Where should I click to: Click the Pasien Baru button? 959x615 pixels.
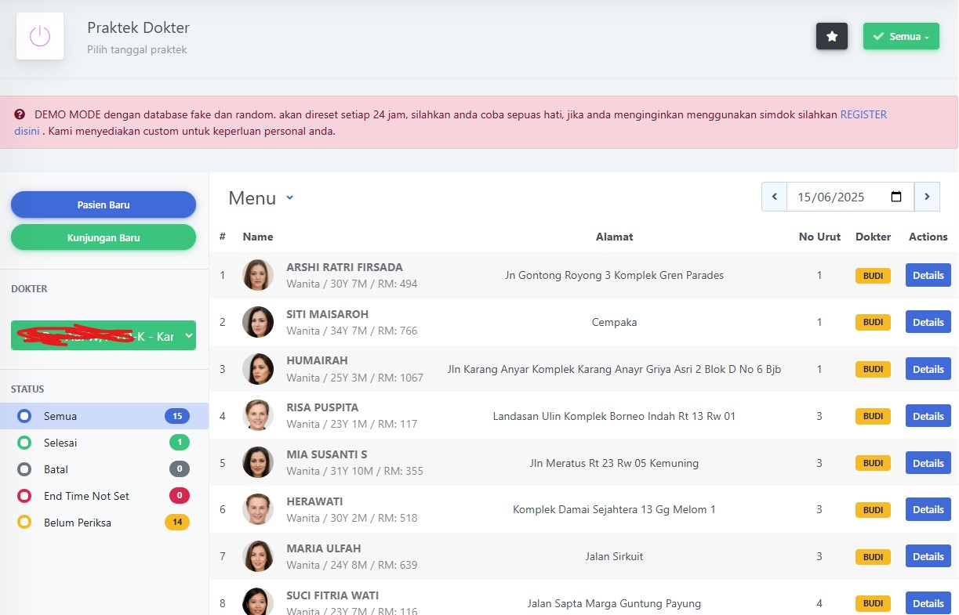104,204
